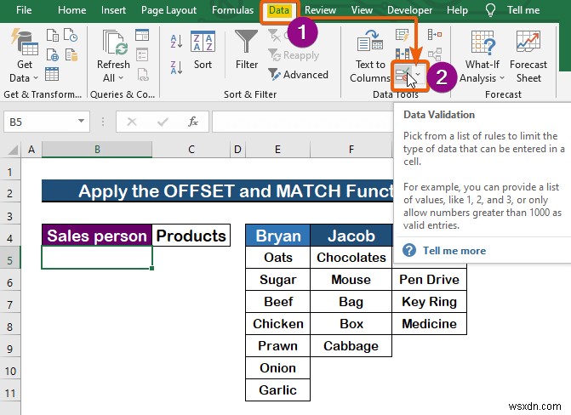Viewport: 571px width, 415px height.
Task: Click the Refresh All icon
Action: click(115, 43)
